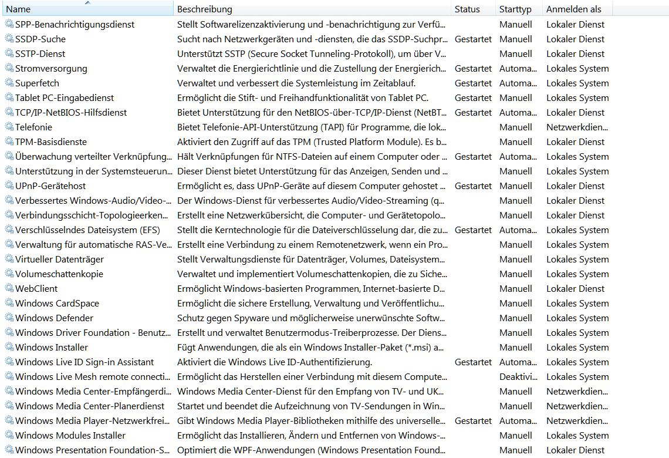Image resolution: width=669 pixels, height=458 pixels.
Task: Click the Telefonie service icon
Action: click(9, 127)
